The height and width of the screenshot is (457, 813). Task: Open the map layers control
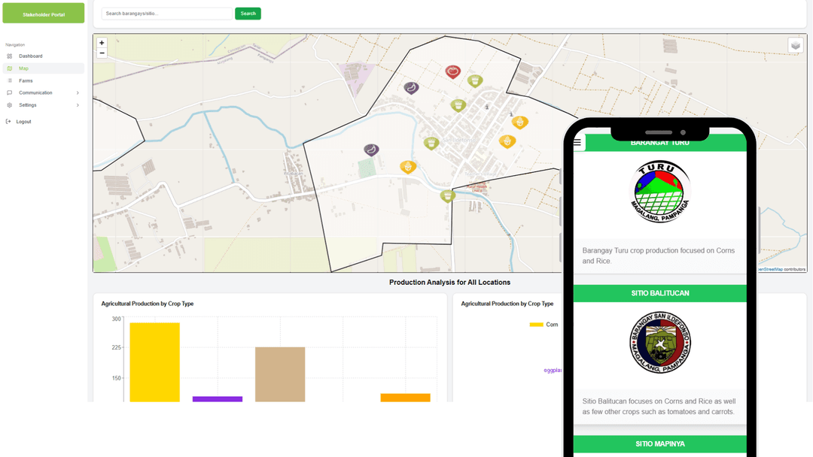click(x=796, y=46)
